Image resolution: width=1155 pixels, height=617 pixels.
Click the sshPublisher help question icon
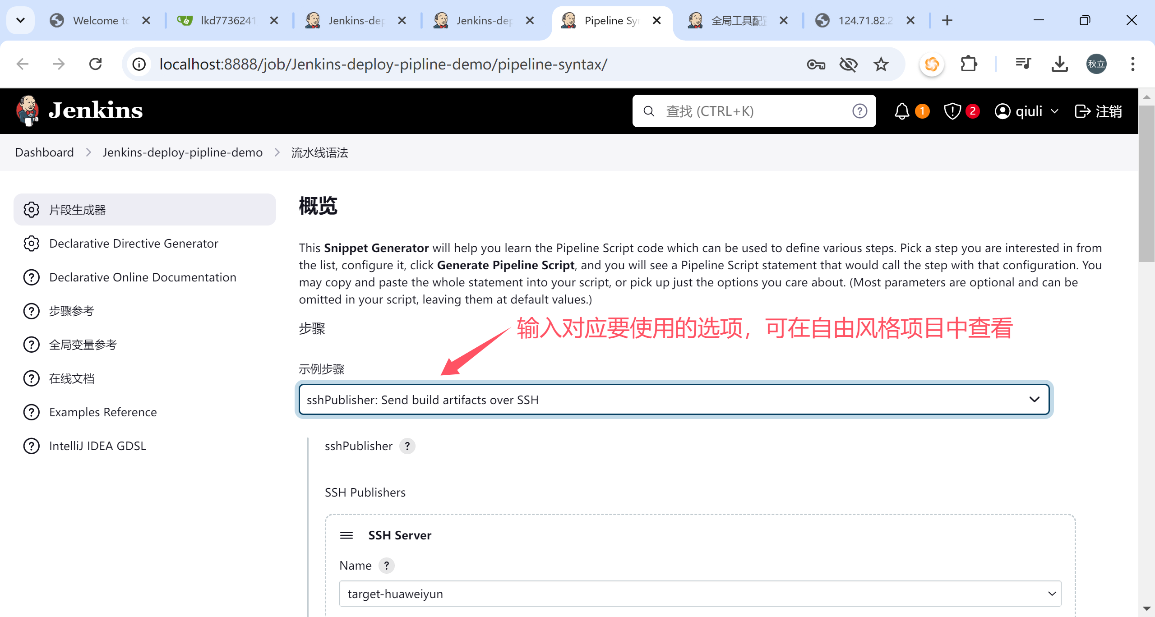tap(407, 446)
